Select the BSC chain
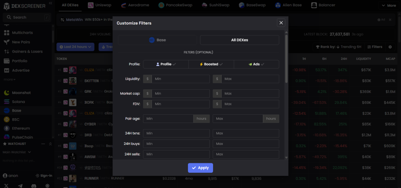This screenshot has width=401, height=188. coord(16,119)
